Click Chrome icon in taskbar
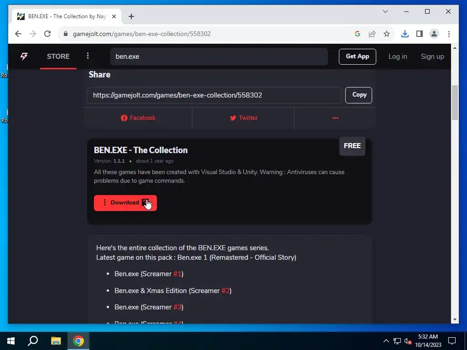The height and width of the screenshot is (350, 467). pos(78,341)
